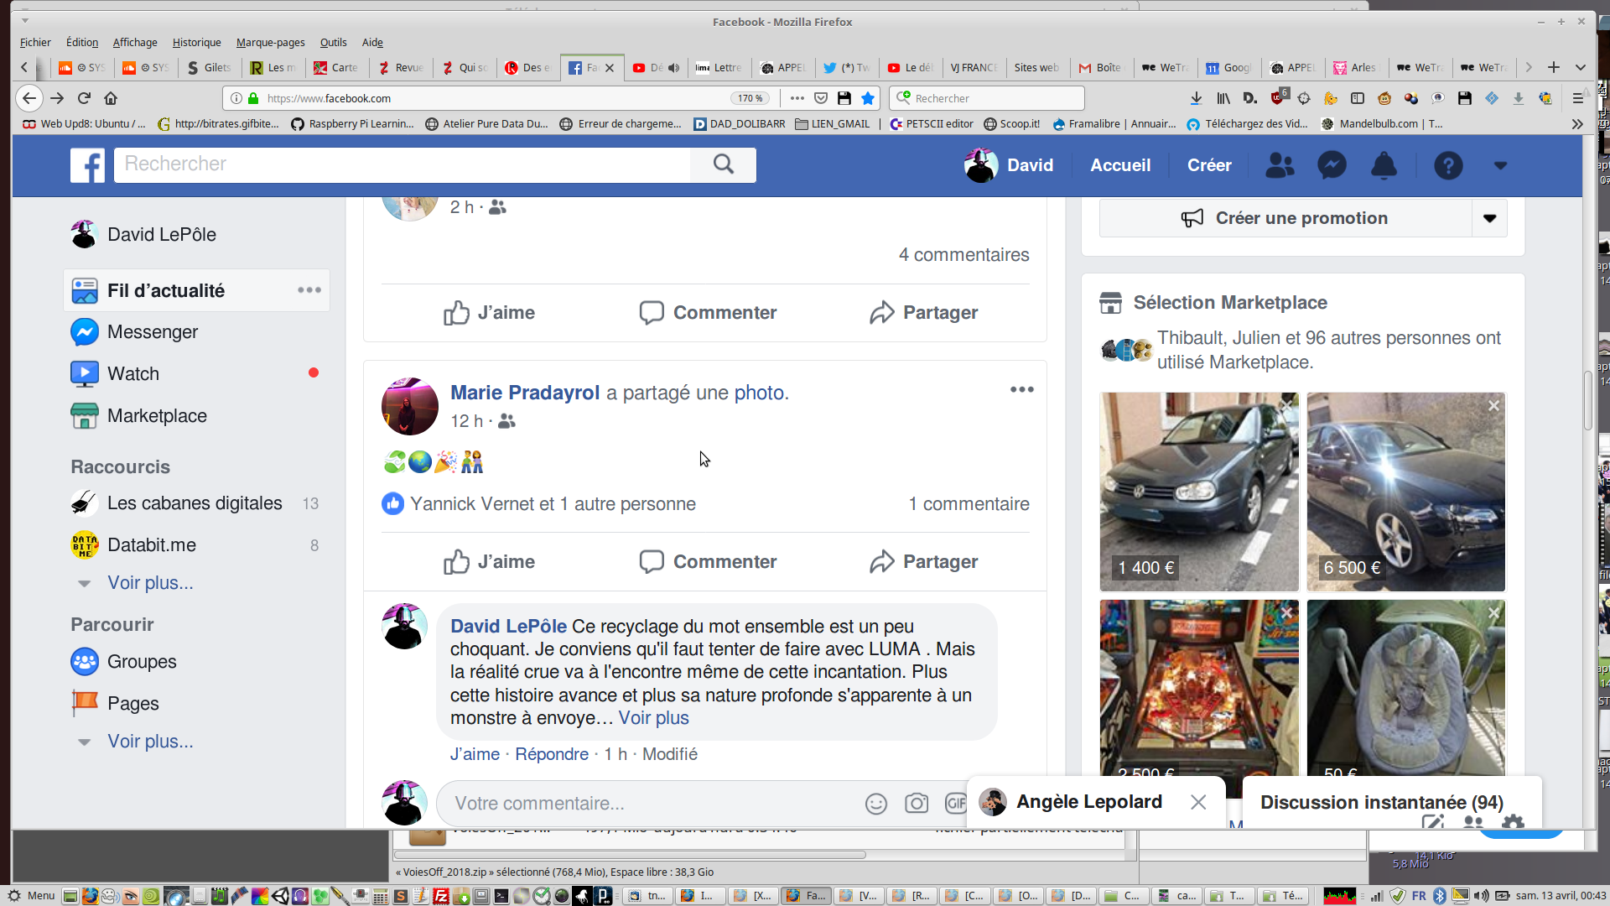Insert emoji in comment field
This screenshot has height=906, width=1610.
click(x=875, y=804)
